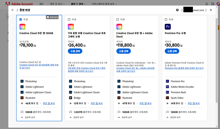Click Illustrator icon in the Adobe Stock plan card
The height and width of the screenshot is (129, 220).
point(119,98)
